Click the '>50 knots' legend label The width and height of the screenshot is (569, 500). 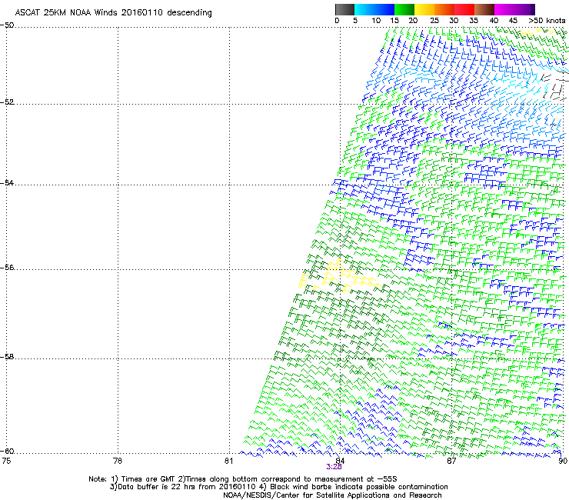[x=547, y=21]
